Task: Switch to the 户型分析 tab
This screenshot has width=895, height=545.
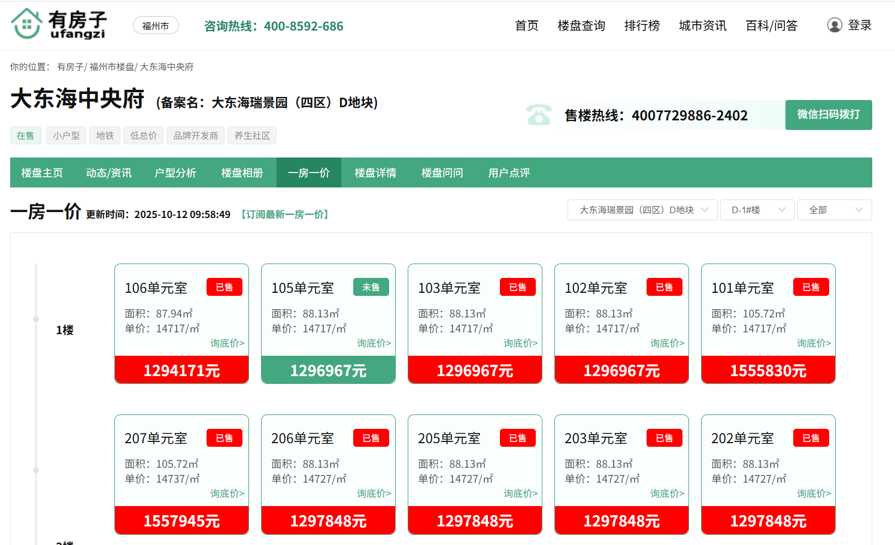Action: (x=175, y=173)
